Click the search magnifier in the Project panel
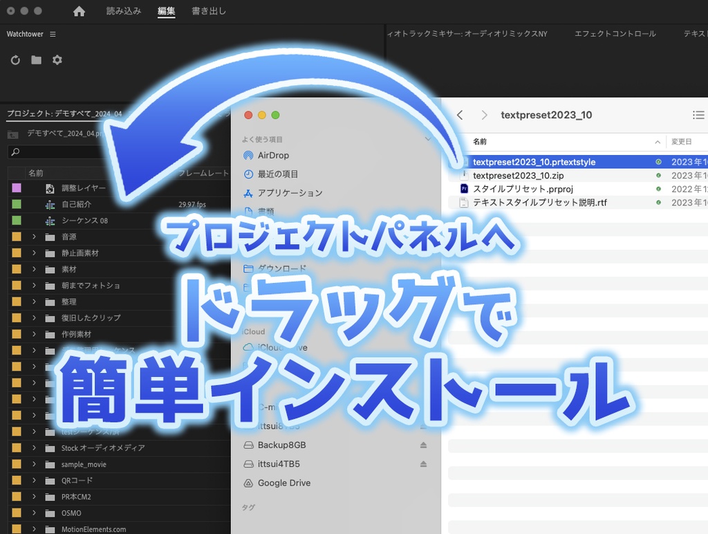 pos(14,154)
